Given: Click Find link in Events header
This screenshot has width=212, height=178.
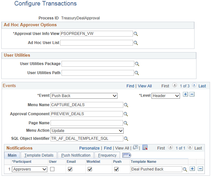Looking at the screenshot, I should 130,86.
